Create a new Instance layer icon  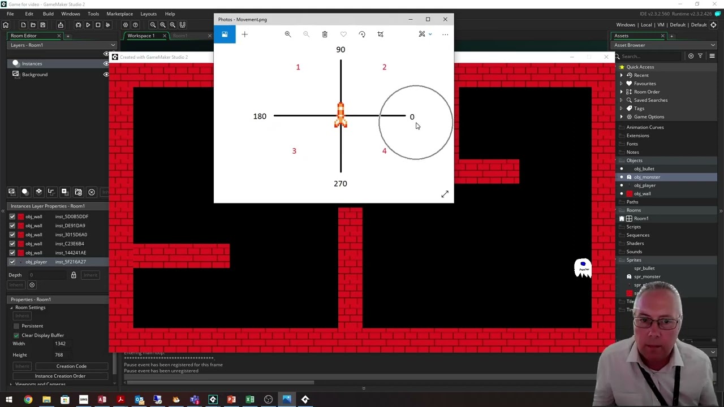coord(24,192)
